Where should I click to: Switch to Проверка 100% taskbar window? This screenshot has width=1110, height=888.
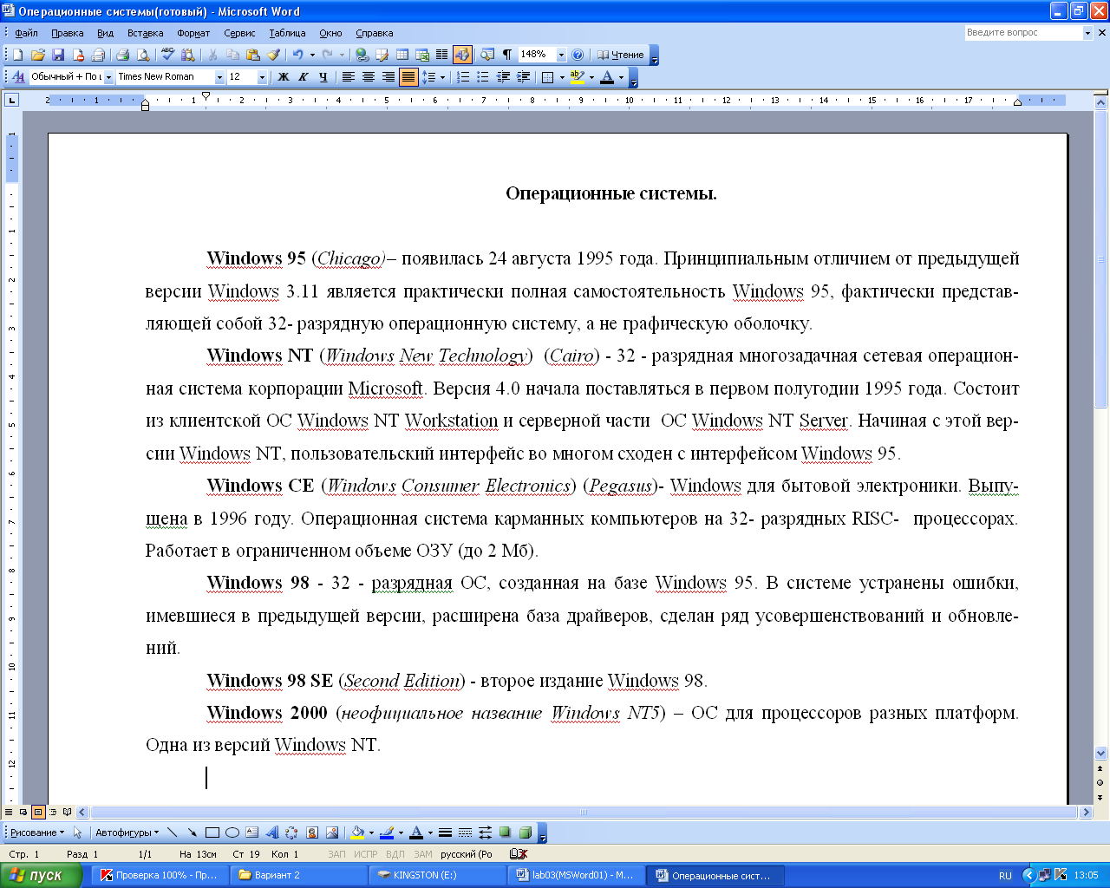click(159, 875)
